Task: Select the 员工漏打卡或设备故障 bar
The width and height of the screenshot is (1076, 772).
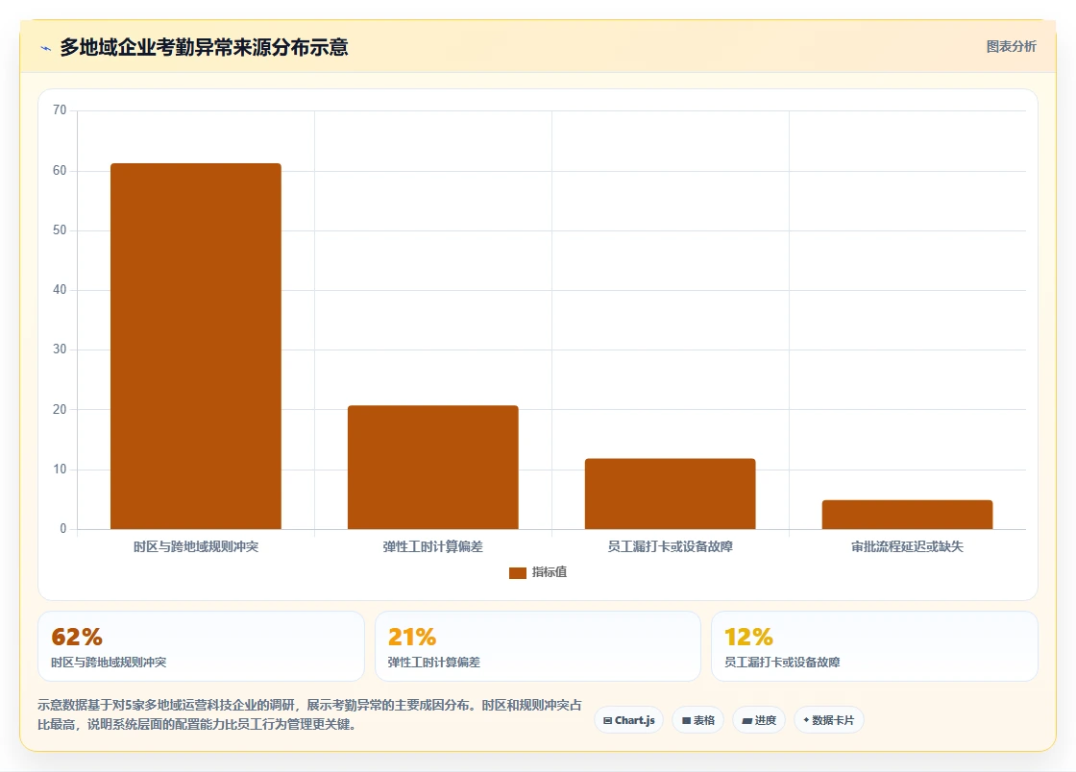Action: coord(670,494)
